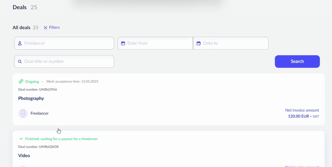The height and width of the screenshot is (167, 332).
Task: Select the All deals heading
Action: (x=22, y=28)
